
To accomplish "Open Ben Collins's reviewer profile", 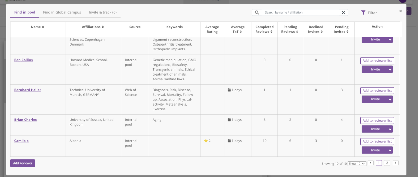I will (24, 60).
